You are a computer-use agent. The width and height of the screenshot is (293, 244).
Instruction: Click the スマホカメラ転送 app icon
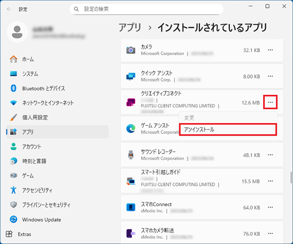coord(131,233)
